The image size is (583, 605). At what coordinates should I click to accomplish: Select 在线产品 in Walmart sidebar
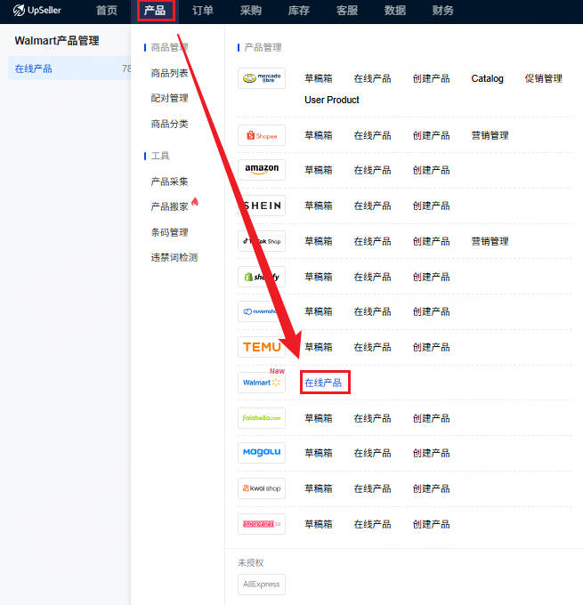coord(69,69)
